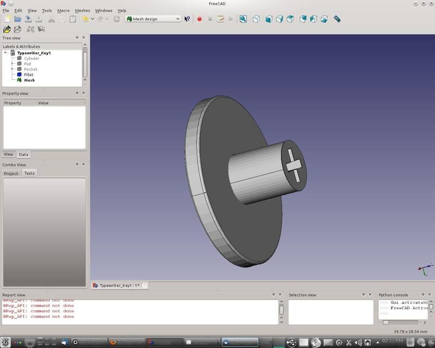435x348 pixels.
Task: Float the Property view panel
Action: pyautogui.click(x=77, y=94)
